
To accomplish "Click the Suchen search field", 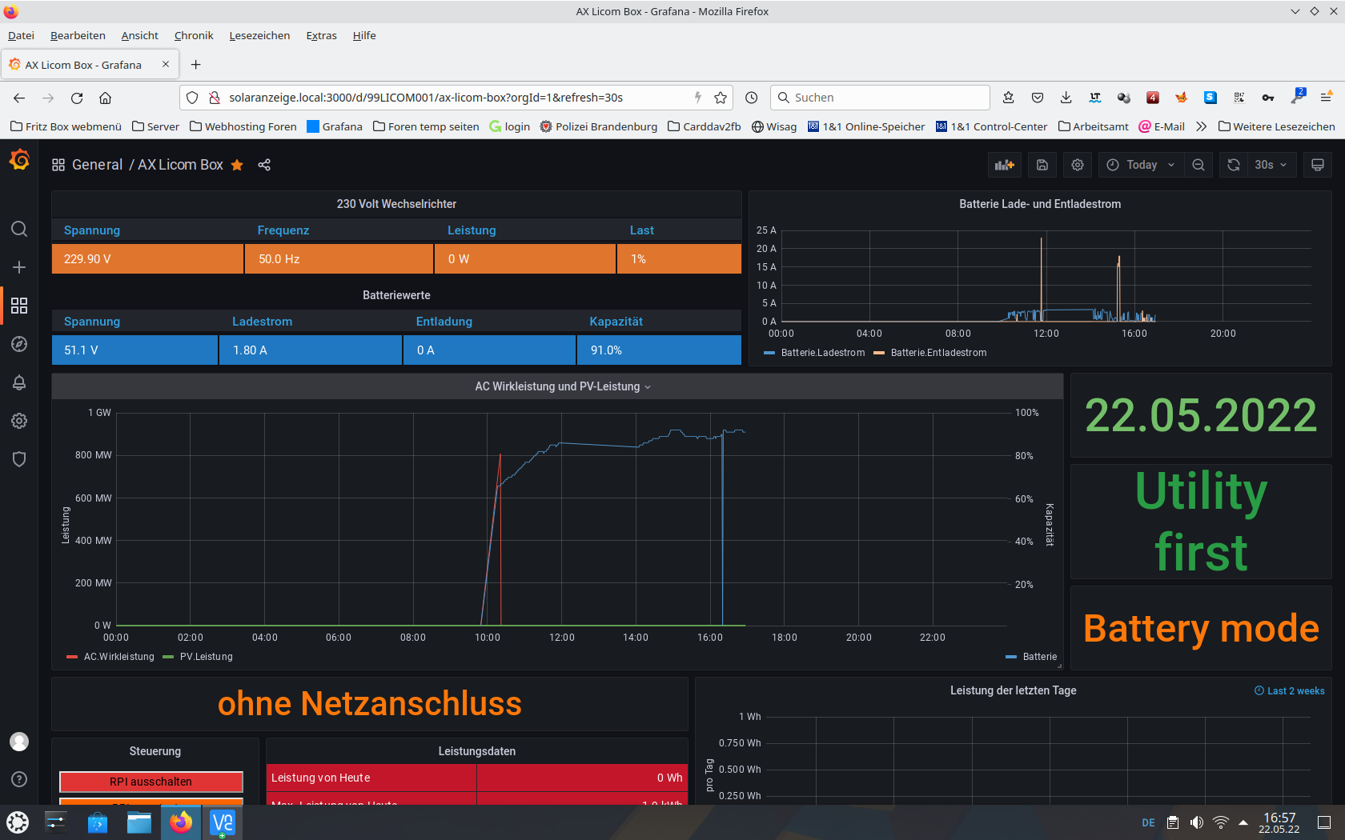I will 881,98.
